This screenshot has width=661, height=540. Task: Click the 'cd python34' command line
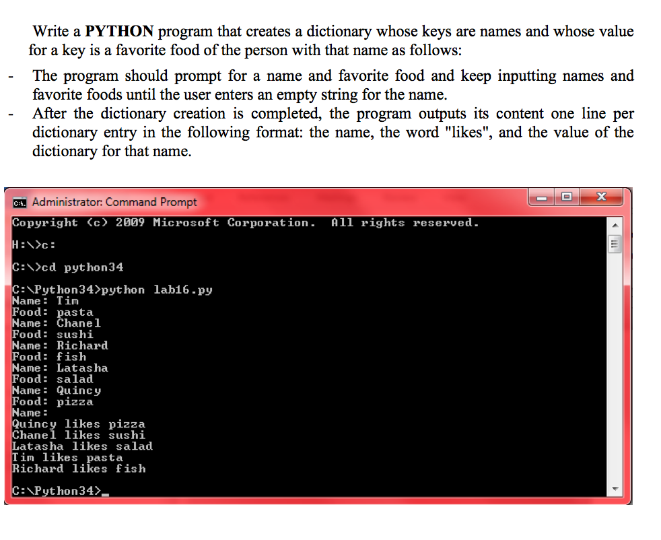pyautogui.click(x=68, y=267)
